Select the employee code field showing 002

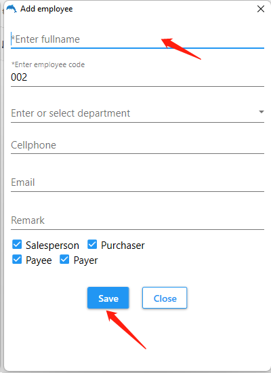pyautogui.click(x=138, y=77)
